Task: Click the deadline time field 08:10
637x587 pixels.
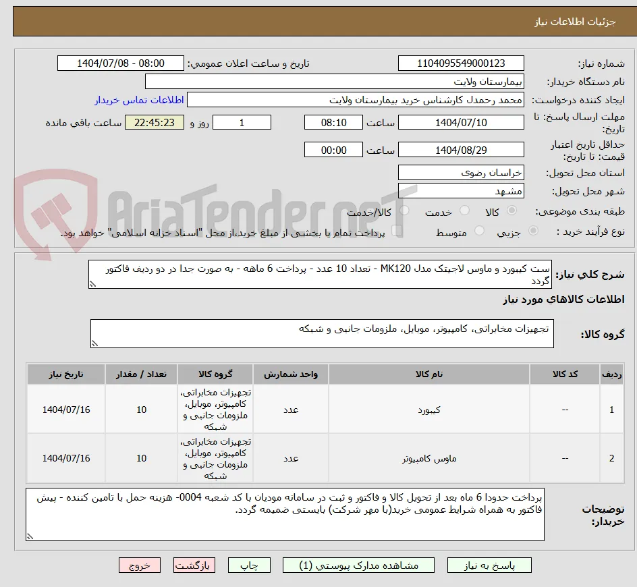Action: (333, 122)
